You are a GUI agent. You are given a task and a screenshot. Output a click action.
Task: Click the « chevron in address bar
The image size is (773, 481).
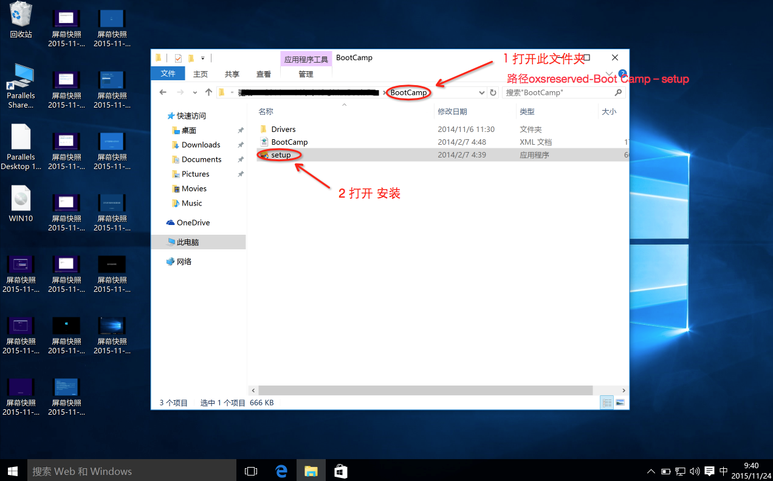pos(232,92)
